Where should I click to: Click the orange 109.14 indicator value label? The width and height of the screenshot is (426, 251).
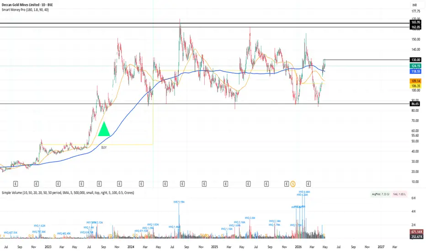click(415, 81)
